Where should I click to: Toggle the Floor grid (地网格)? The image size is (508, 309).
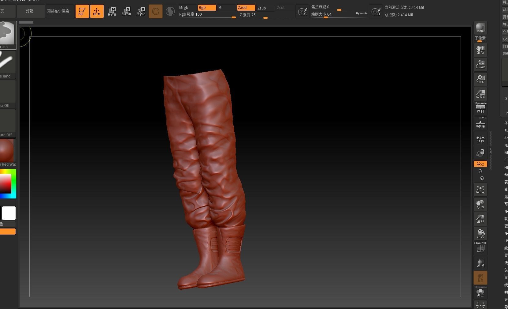(480, 123)
